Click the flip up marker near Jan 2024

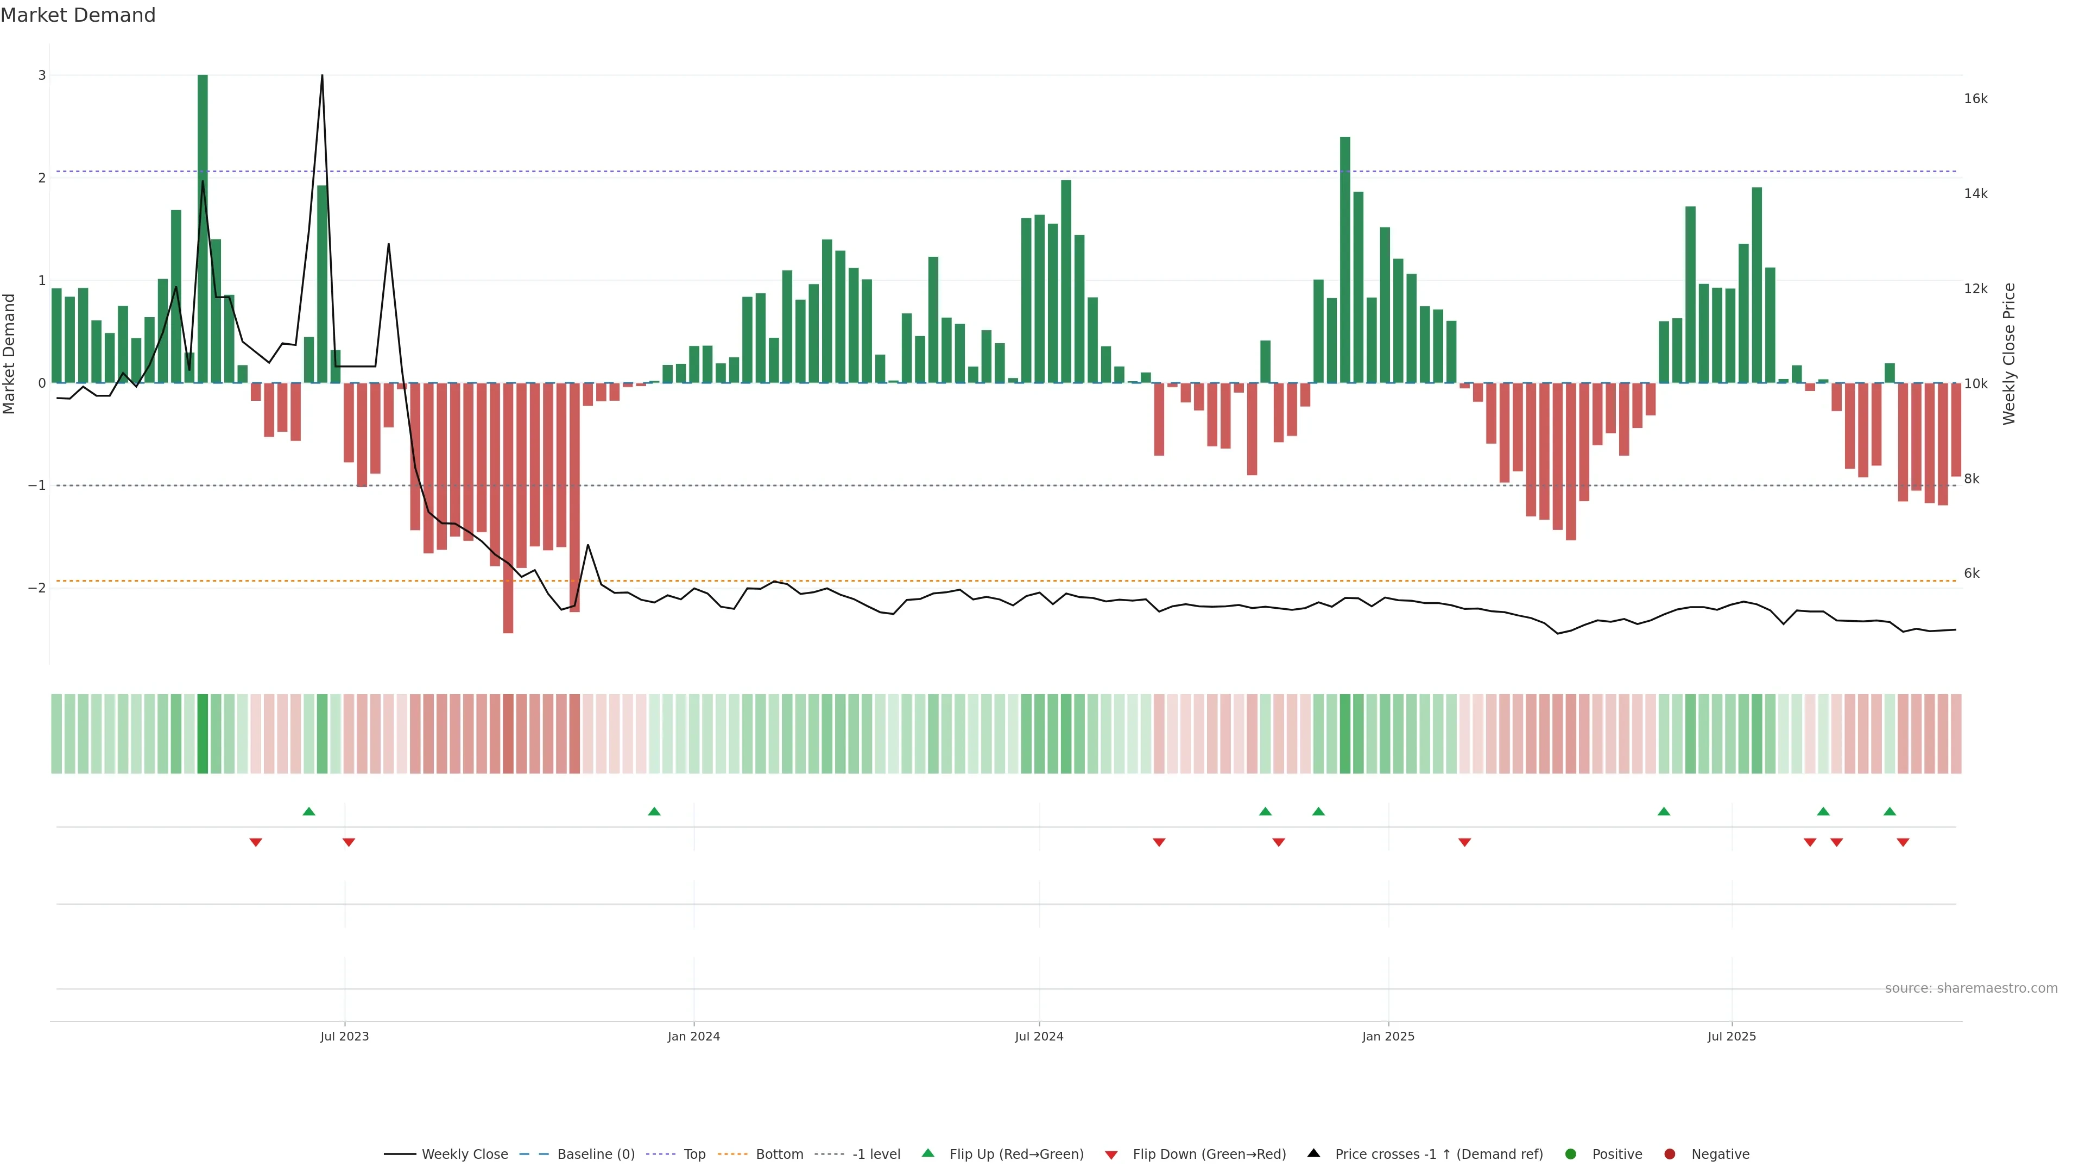(655, 811)
